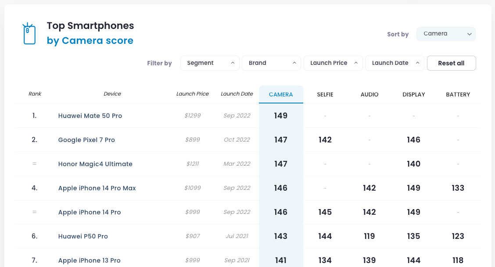
Task: Click battery score 123 for Huawei P50 Pro
Action: coord(458,236)
